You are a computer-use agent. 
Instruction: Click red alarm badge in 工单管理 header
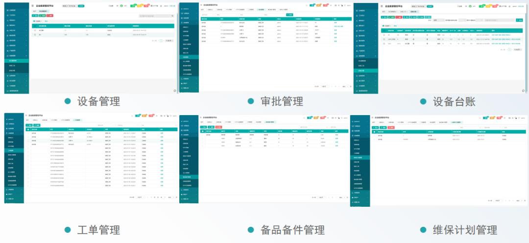point(151,116)
